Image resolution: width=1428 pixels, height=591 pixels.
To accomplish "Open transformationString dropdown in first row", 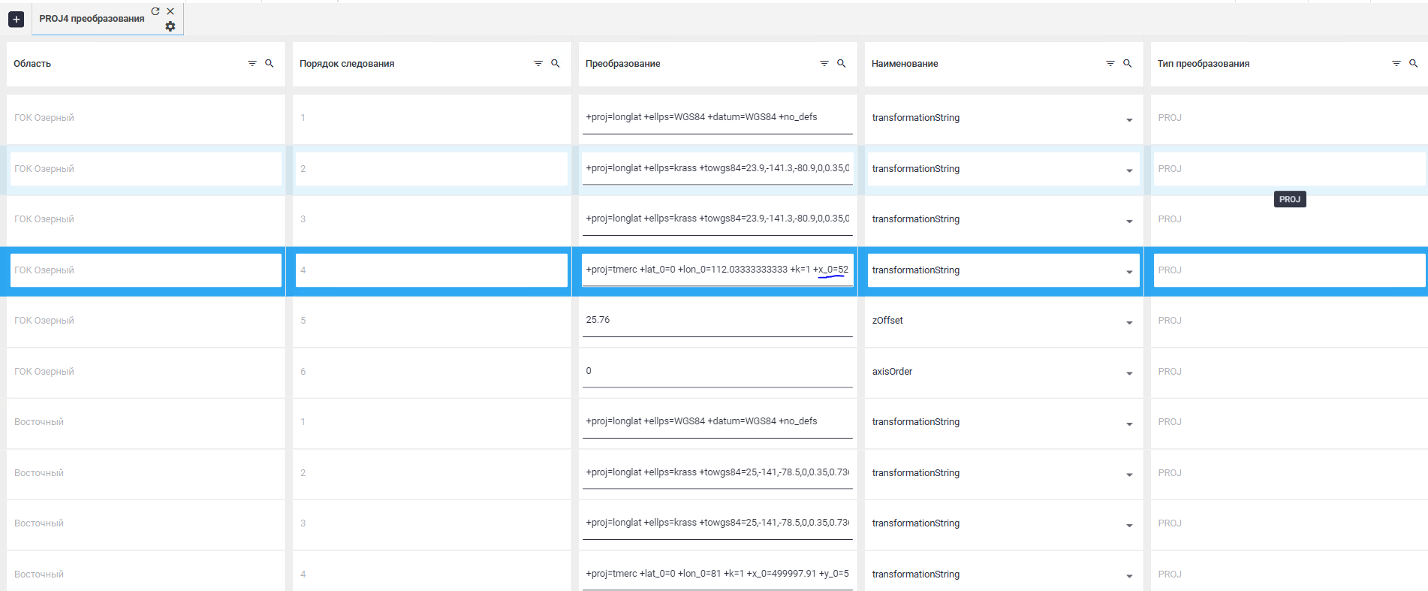I will (1129, 119).
